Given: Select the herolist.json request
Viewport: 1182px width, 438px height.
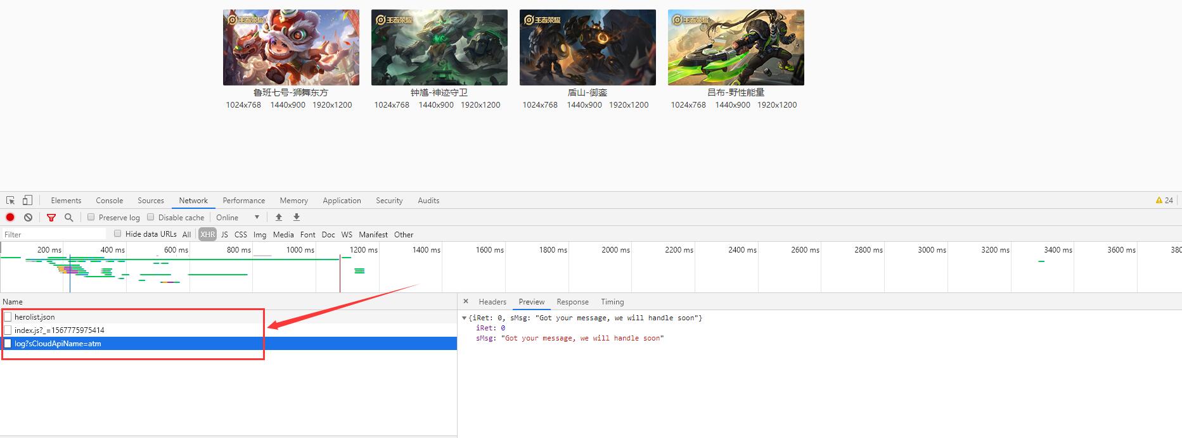Looking at the screenshot, I should 228,316.
